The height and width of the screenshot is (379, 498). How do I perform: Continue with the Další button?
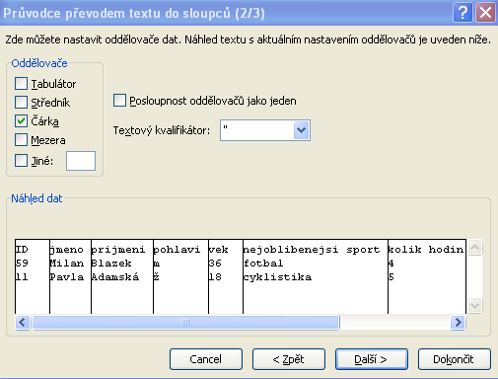coord(372,359)
